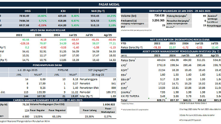Click the Pemodal value 186.372

(111, 92)
